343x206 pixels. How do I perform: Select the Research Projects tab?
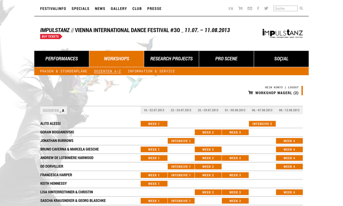pyautogui.click(x=171, y=59)
